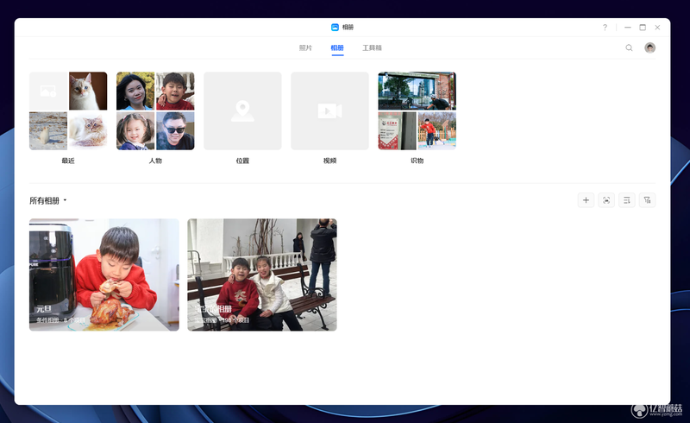Open the 位置 location album
The height and width of the screenshot is (423, 690).
point(242,111)
